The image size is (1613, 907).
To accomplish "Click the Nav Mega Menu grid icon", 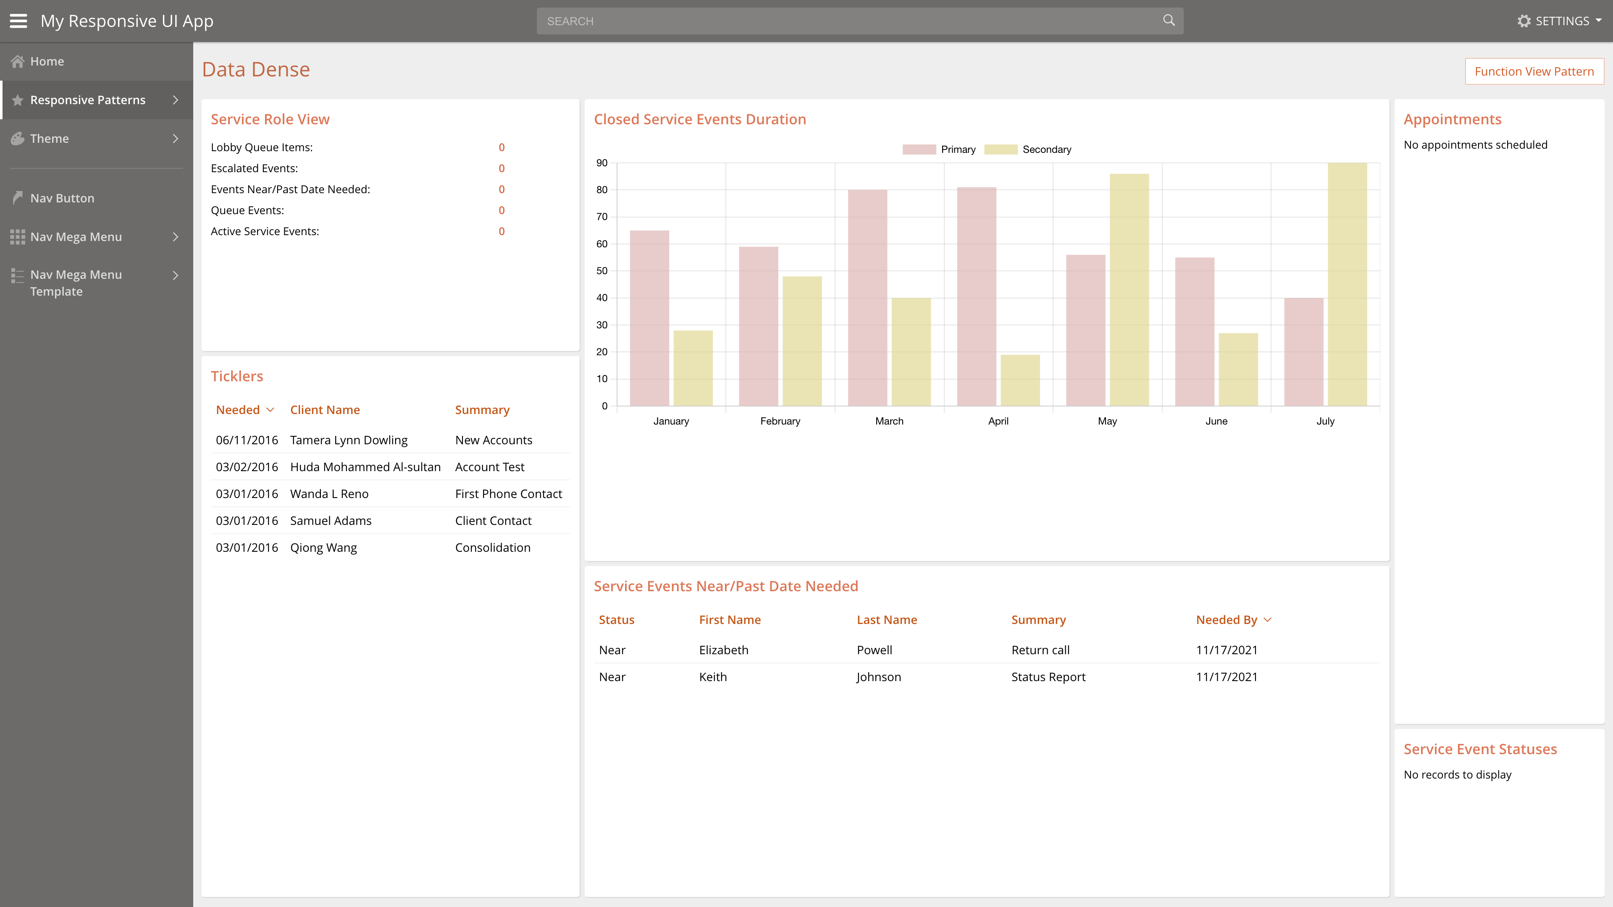I will [x=18, y=236].
